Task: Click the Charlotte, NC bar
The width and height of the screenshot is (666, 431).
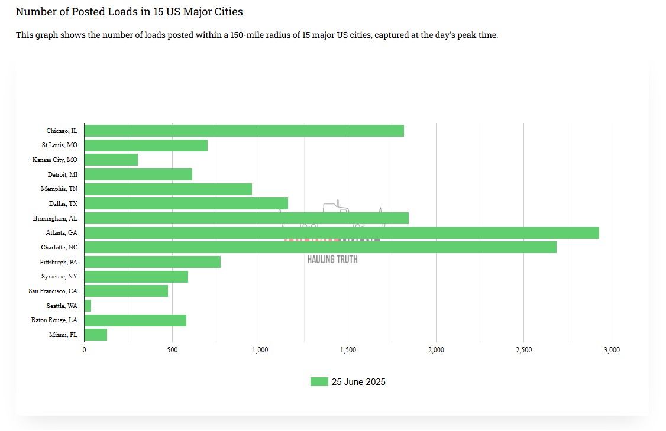Action: [x=320, y=247]
